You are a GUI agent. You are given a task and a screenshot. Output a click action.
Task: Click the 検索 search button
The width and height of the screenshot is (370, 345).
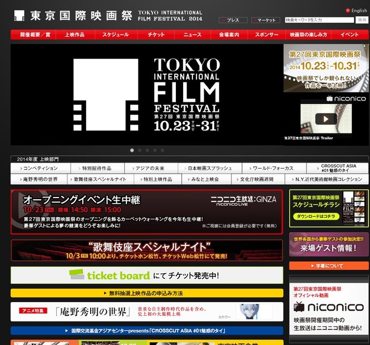point(362,20)
